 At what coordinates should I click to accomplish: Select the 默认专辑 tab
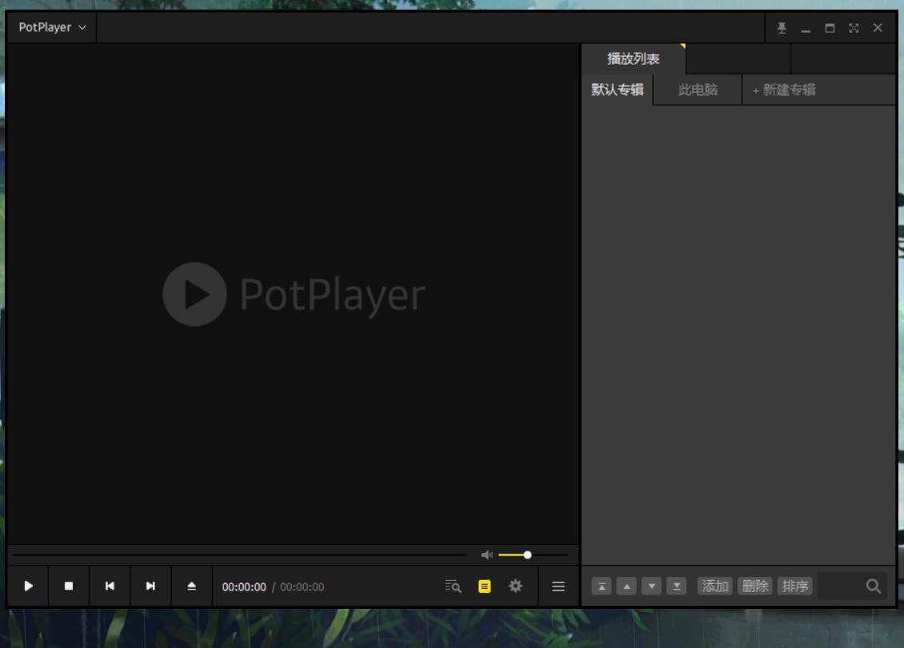coord(617,89)
